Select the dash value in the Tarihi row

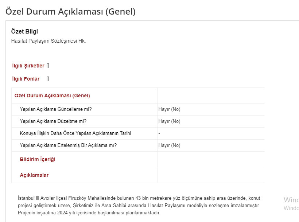159,133
